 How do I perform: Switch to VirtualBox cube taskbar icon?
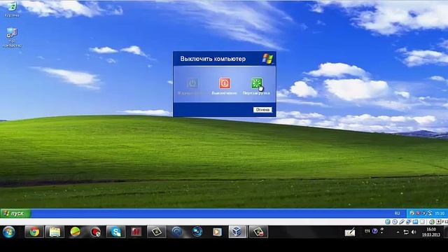pos(237,232)
